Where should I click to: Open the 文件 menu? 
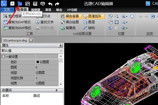point(7,10)
